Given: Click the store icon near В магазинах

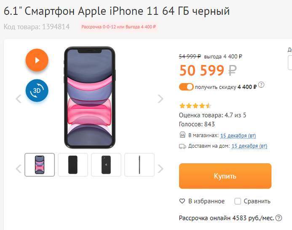Looking at the screenshot, I should pyautogui.click(x=182, y=135).
